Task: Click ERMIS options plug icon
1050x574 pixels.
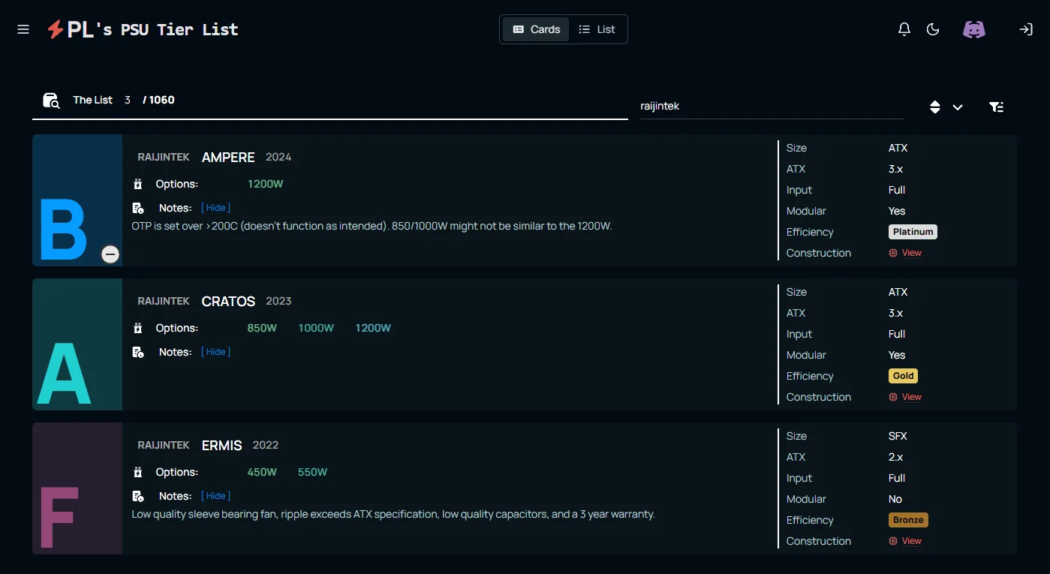Action: pos(137,472)
